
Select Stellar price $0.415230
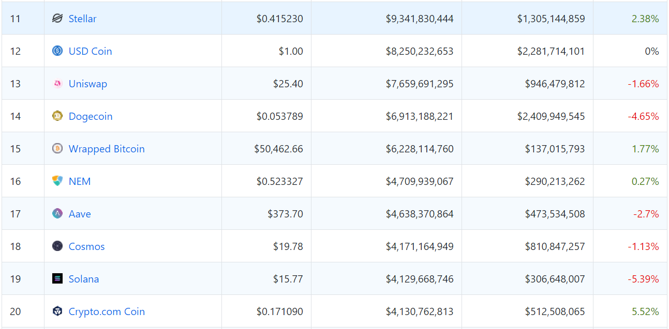pyautogui.click(x=280, y=19)
